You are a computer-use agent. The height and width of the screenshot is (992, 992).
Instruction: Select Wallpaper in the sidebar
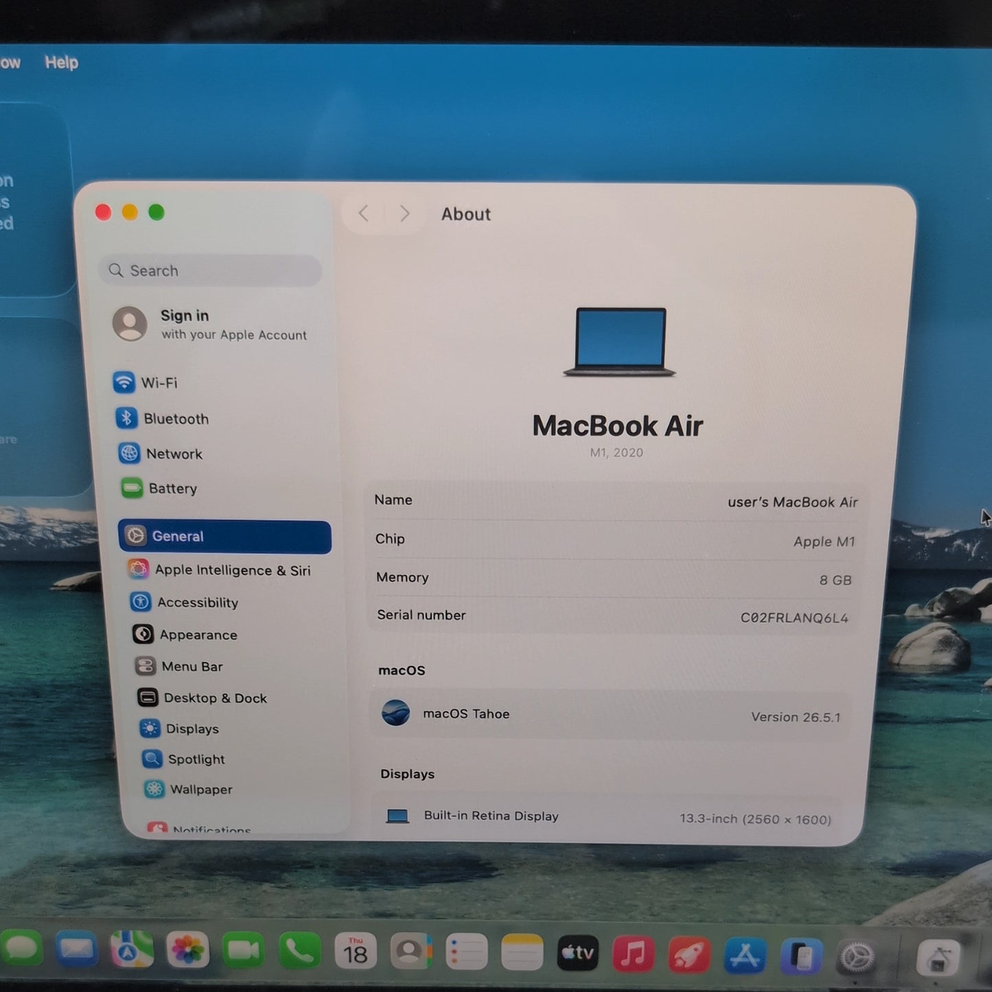pos(188,789)
